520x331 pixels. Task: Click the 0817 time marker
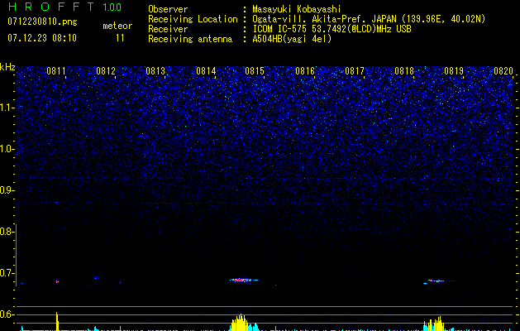point(355,71)
